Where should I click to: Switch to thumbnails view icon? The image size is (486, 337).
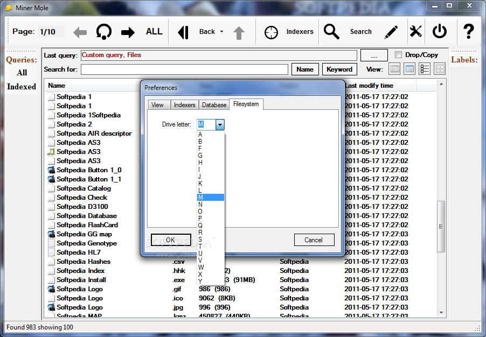440,69
